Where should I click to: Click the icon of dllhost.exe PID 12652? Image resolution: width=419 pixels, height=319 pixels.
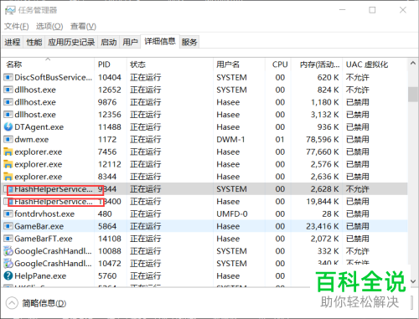point(8,90)
